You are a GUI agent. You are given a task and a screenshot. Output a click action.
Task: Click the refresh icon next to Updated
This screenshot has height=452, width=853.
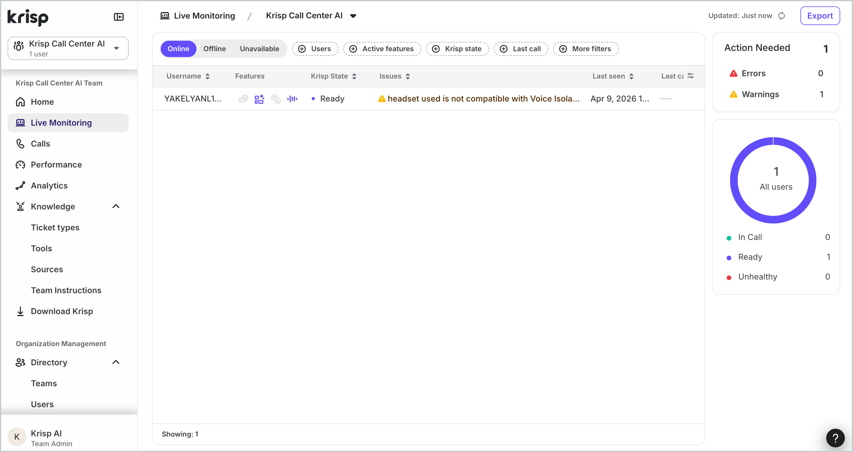pos(781,16)
